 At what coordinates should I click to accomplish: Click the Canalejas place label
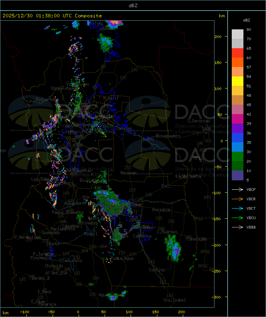(x=197, y=239)
